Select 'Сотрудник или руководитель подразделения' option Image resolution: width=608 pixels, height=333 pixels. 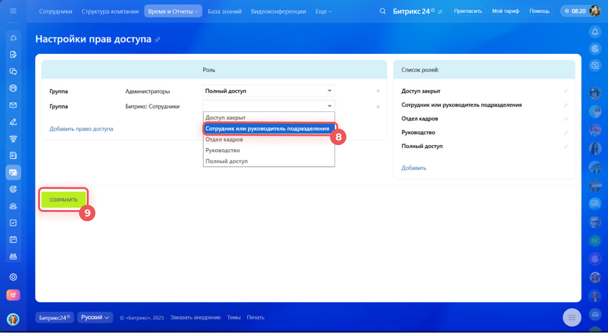[x=268, y=129]
